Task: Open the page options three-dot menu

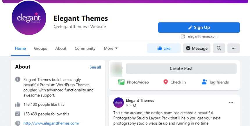Action: [x=233, y=48]
